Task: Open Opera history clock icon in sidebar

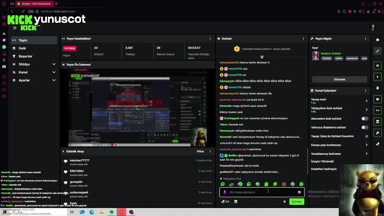Action: (x=4, y=83)
